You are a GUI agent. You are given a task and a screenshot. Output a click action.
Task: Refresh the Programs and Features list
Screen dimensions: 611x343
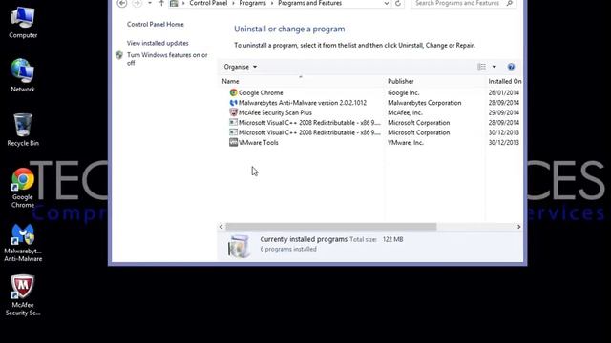[x=398, y=3]
